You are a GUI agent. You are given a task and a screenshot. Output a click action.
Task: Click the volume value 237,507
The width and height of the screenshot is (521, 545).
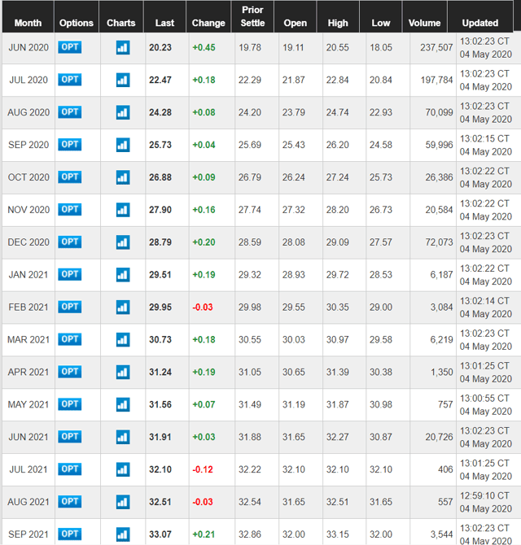pyautogui.click(x=436, y=48)
